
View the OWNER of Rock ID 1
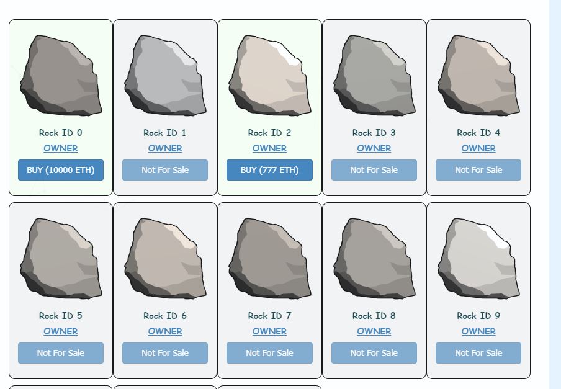[165, 148]
